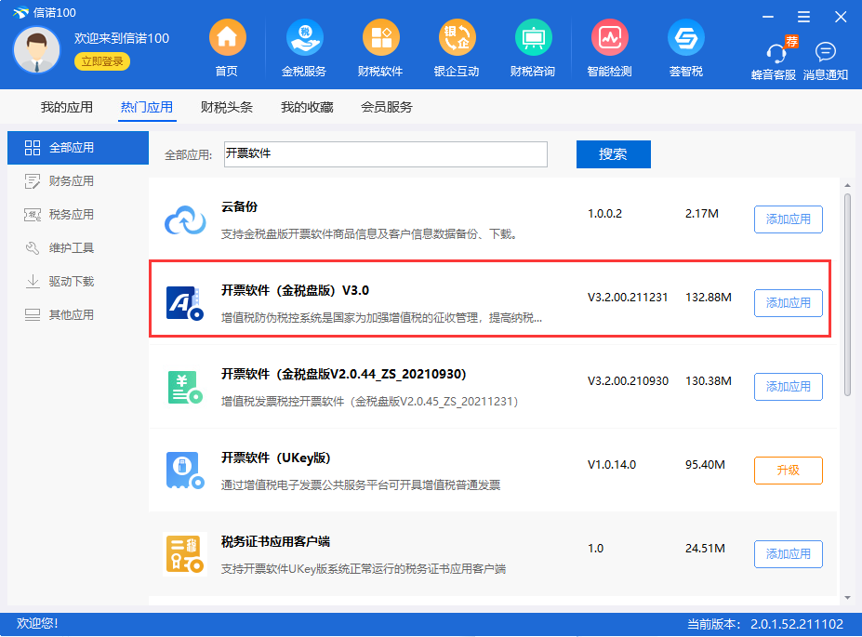Click 当前版本 2.0.1.52.211102 in status bar
The width and height of the screenshot is (862, 637).
(765, 624)
